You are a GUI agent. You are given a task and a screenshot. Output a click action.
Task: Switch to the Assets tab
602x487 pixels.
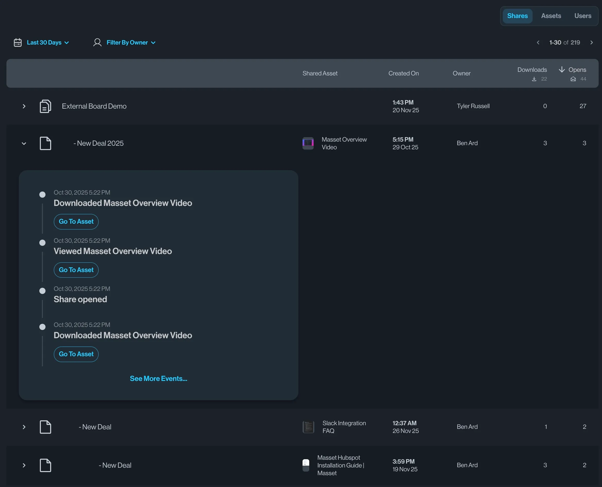pyautogui.click(x=551, y=16)
